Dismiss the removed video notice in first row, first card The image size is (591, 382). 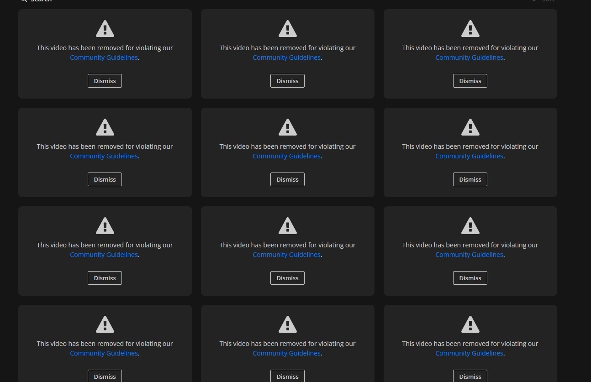coord(105,81)
